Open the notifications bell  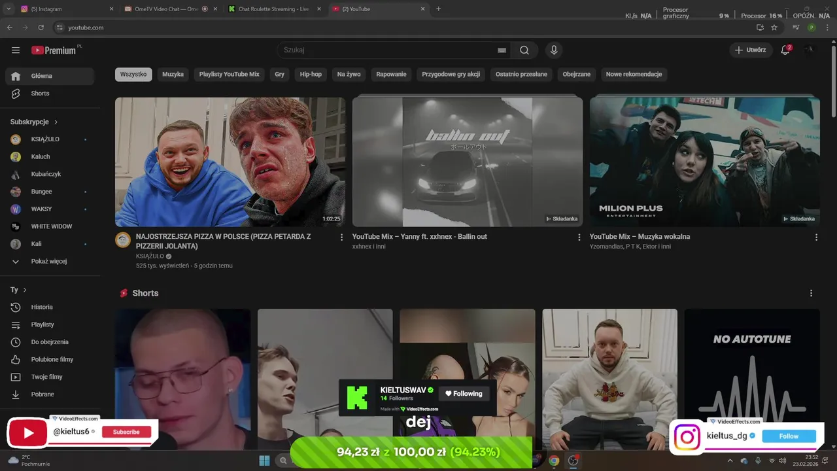tap(785, 50)
